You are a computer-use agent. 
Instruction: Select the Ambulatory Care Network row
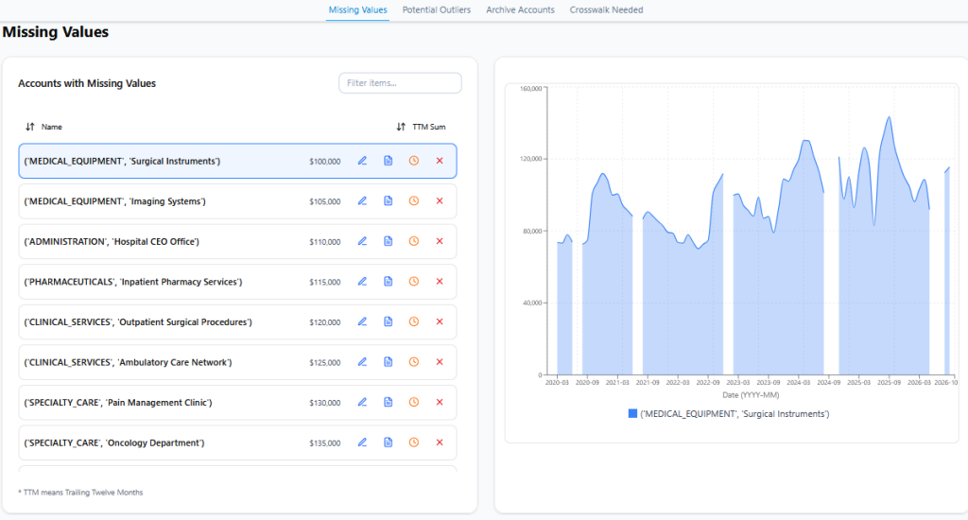pyautogui.click(x=237, y=362)
